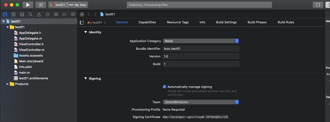
Task: Open the Team dropdown
Action: (201, 102)
